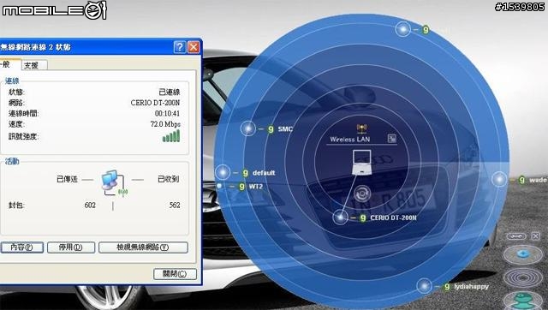Click the 00:10:41 connection time value
548x310 pixels.
(167, 113)
